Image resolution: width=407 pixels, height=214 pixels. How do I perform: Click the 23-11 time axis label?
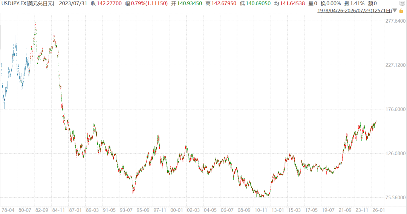click(362, 210)
